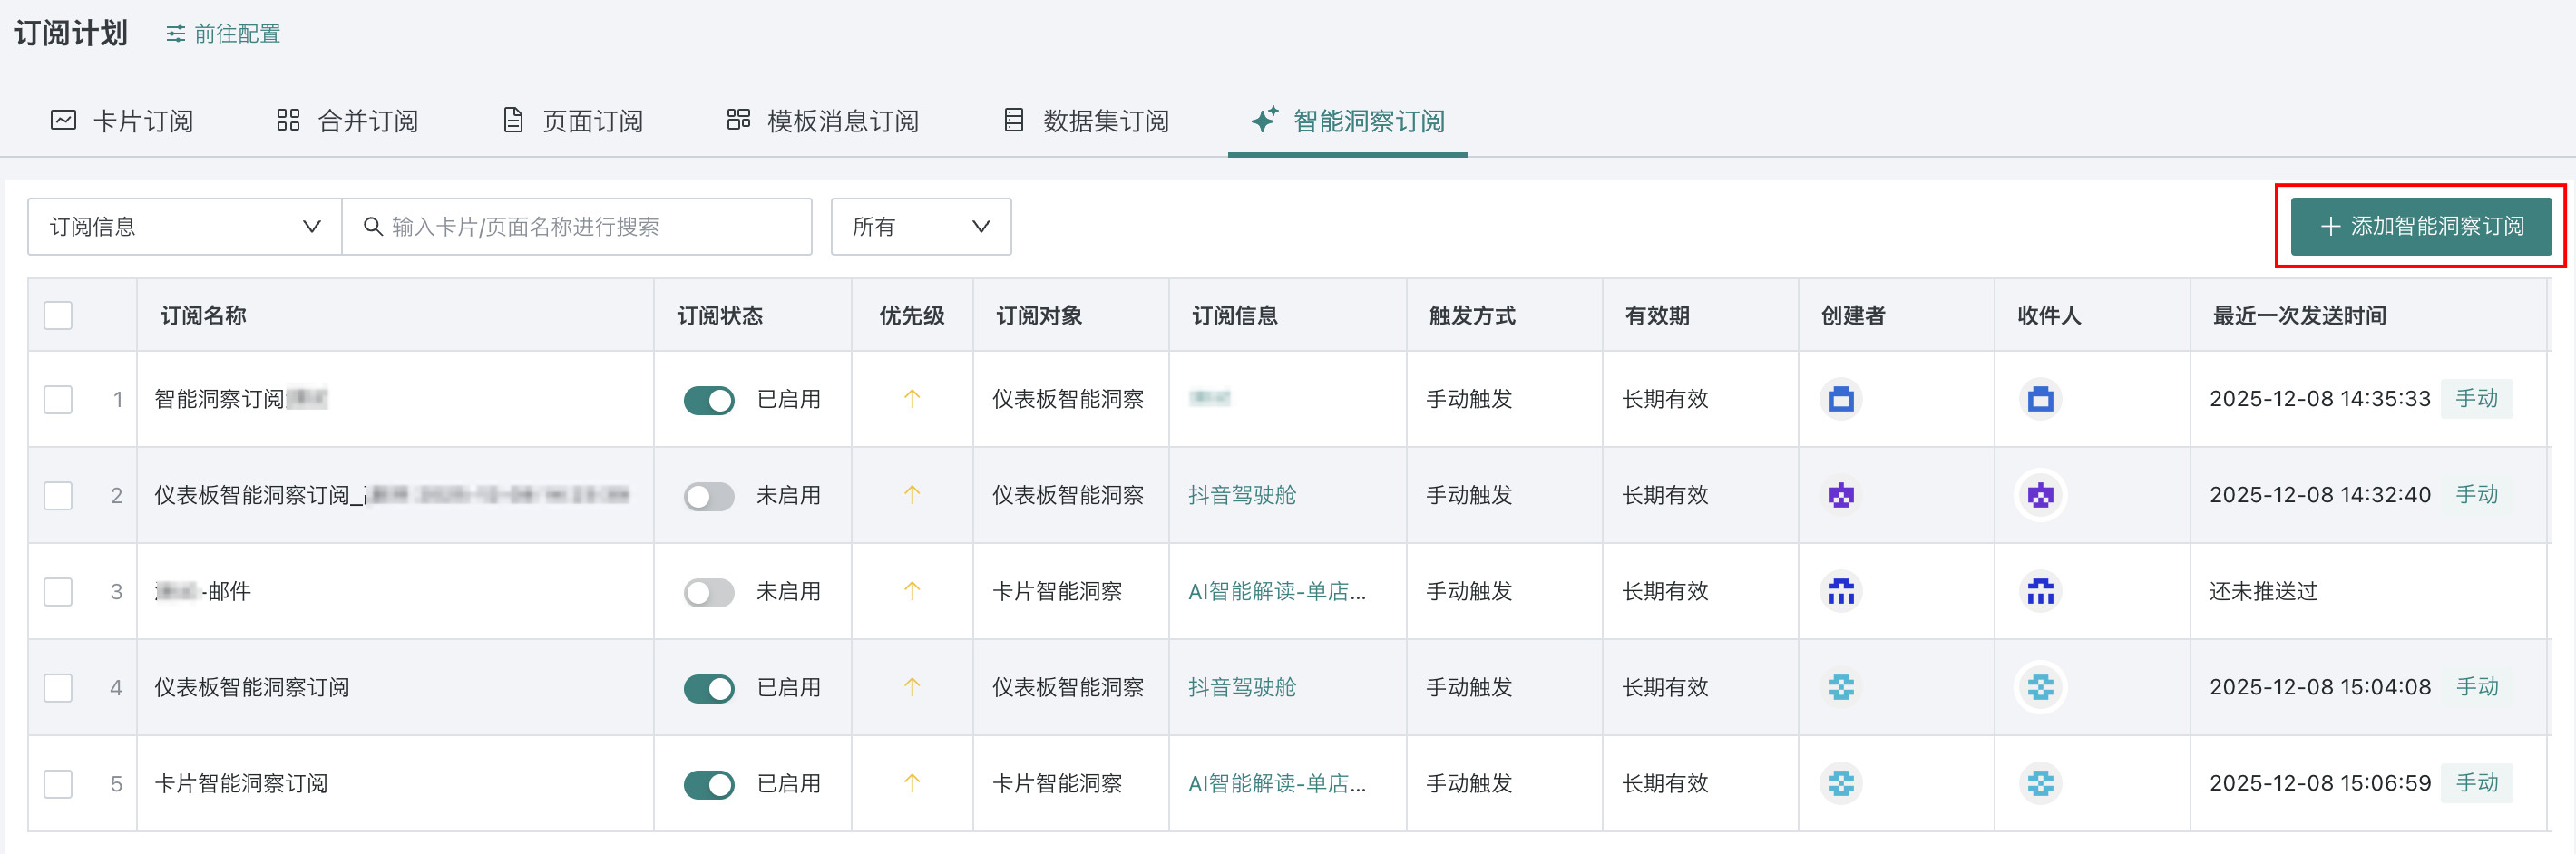This screenshot has height=854, width=2576.
Task: Click priority arrow icon in row 1
Action: [911, 399]
